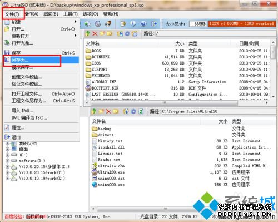Expand the software (D:) tree node

coord(7,161)
